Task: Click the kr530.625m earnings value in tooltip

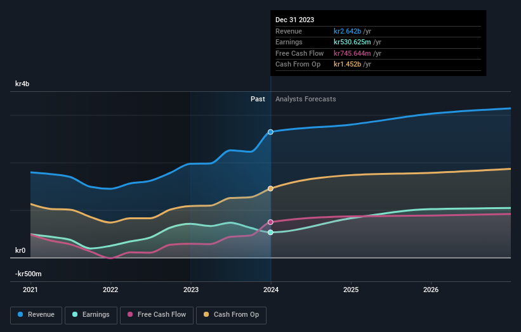Action: [x=352, y=42]
